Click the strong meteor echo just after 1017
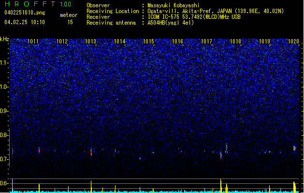The height and width of the screenshot is (193, 304). 221,155
